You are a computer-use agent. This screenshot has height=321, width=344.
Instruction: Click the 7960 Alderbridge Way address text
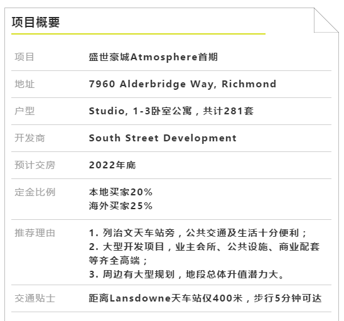pyautogui.click(x=183, y=84)
